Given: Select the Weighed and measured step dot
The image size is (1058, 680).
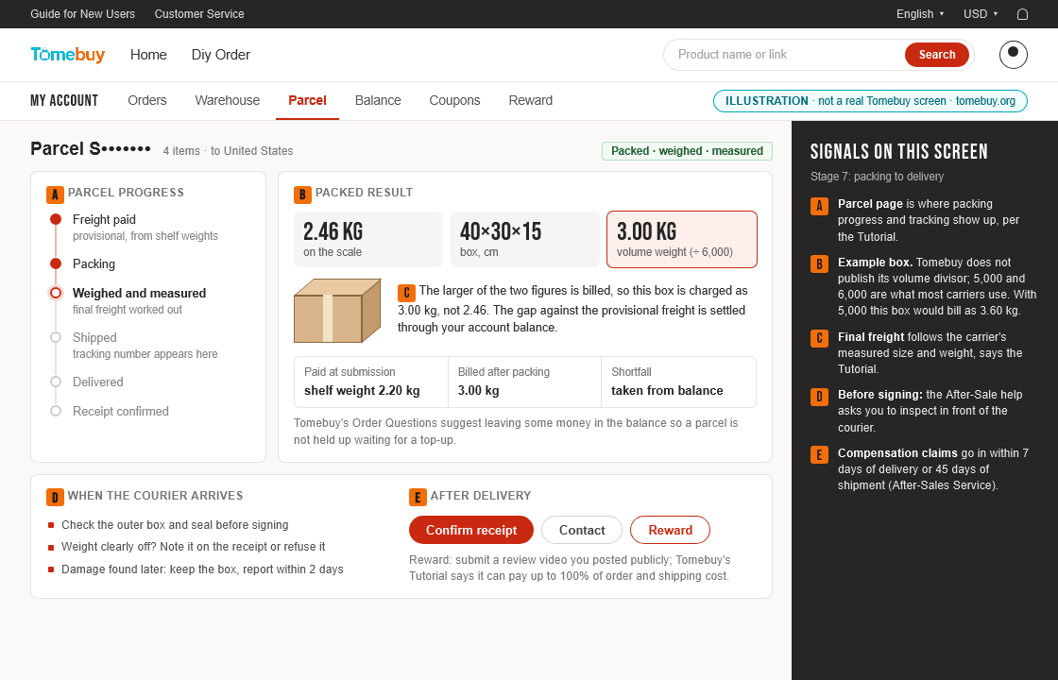Looking at the screenshot, I should (x=56, y=293).
